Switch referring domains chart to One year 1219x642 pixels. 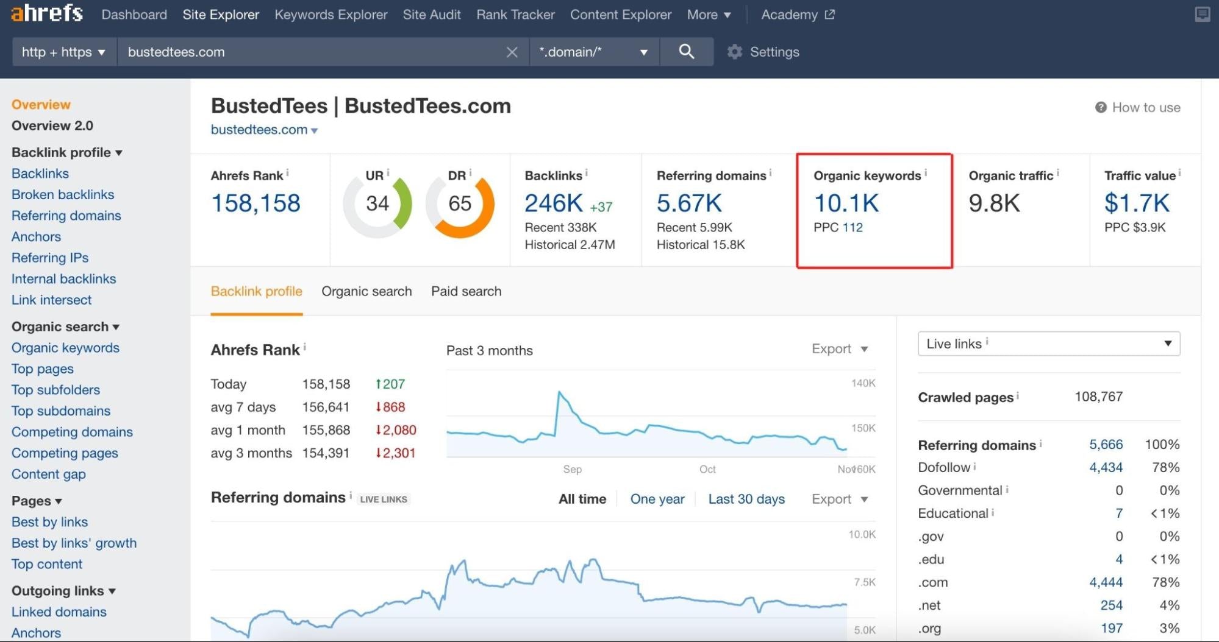657,499
